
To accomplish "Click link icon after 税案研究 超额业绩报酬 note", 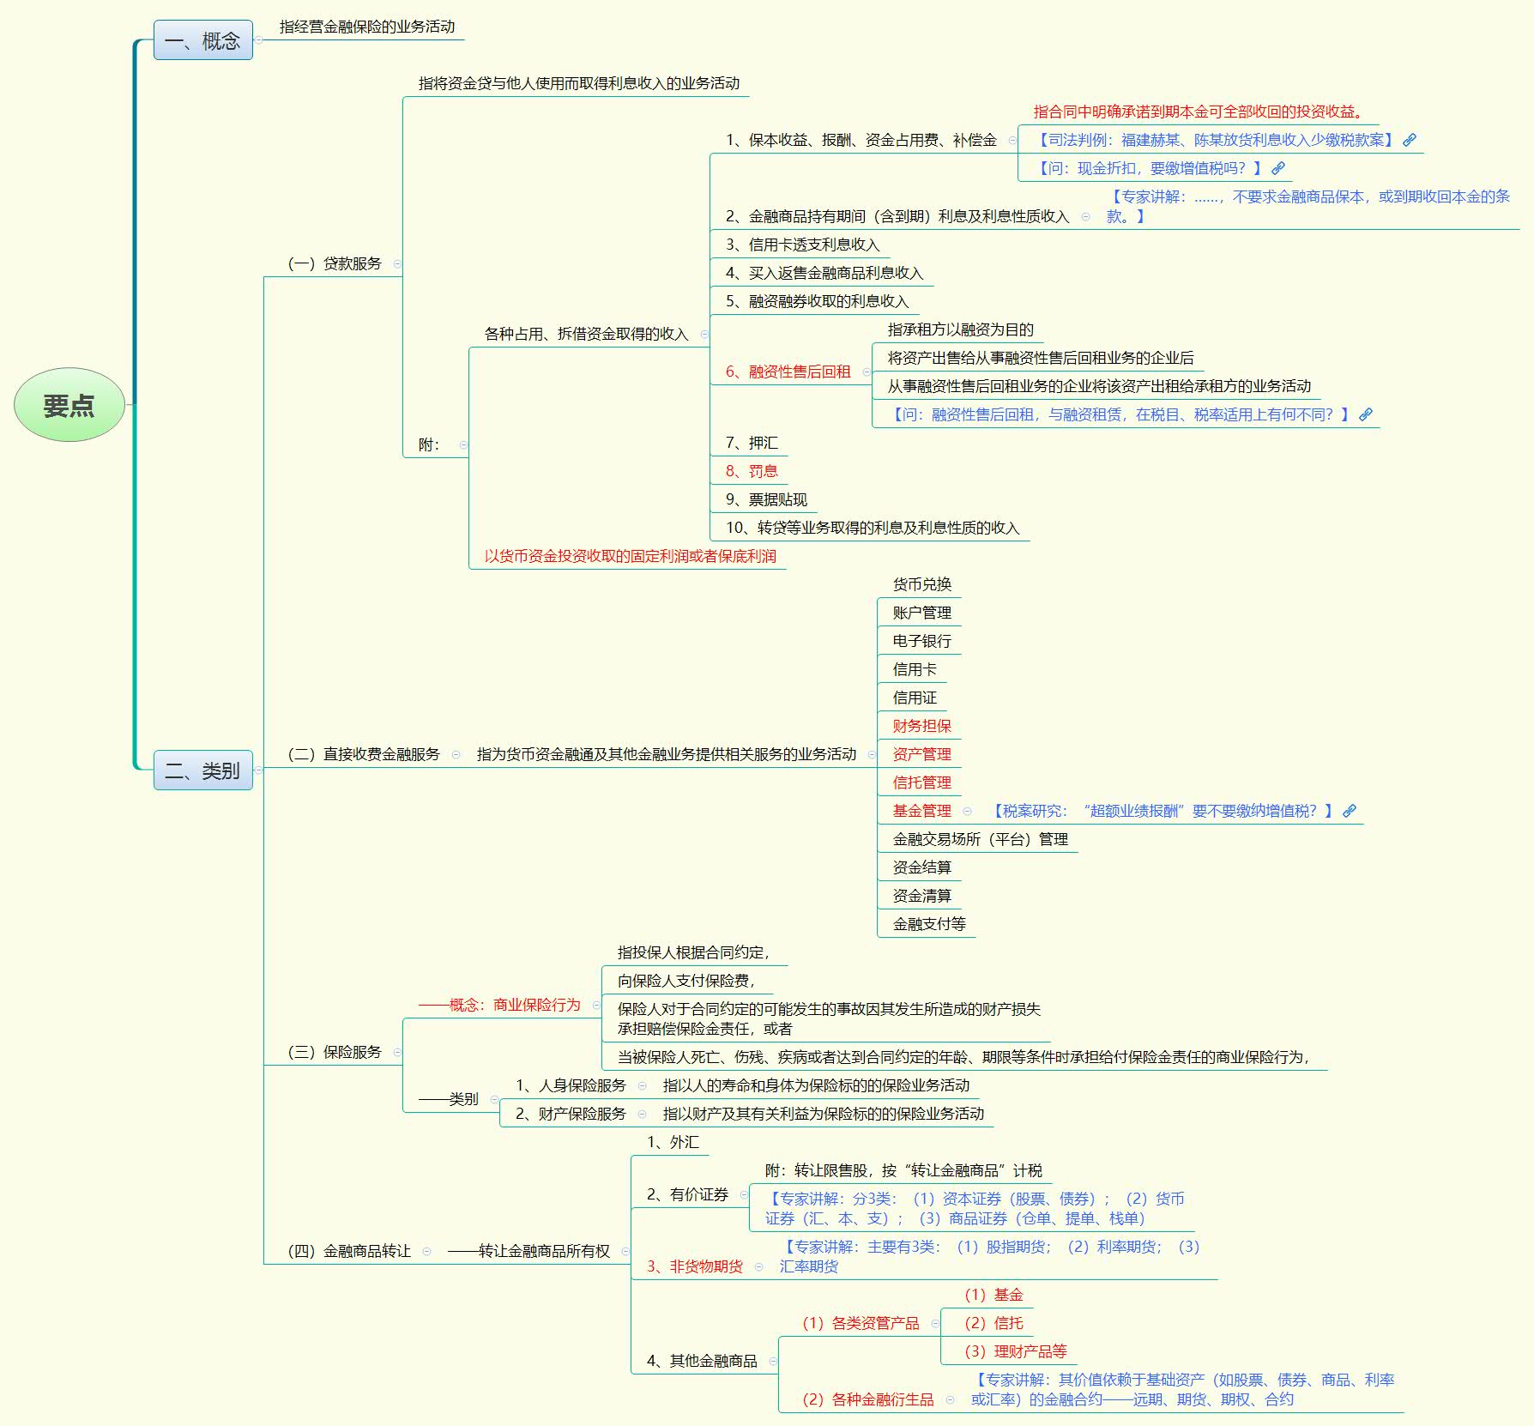I will click(x=1349, y=811).
